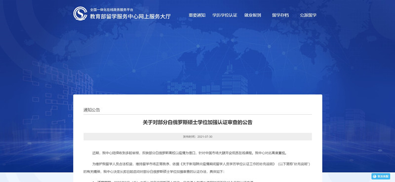Click the 联系客服 customer service button

click(x=381, y=177)
